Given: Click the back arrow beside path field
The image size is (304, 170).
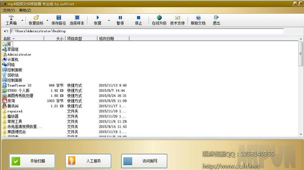Looking at the screenshot, I should pos(6,31).
